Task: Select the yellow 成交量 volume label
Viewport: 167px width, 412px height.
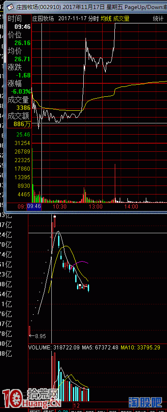Action: click(x=122, y=18)
